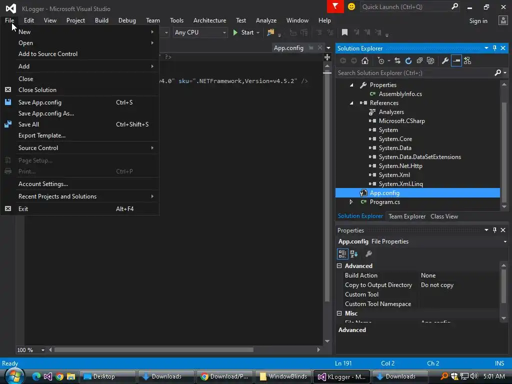512x384 pixels.
Task: Select System.Xml.Linq reference
Action: (400, 184)
